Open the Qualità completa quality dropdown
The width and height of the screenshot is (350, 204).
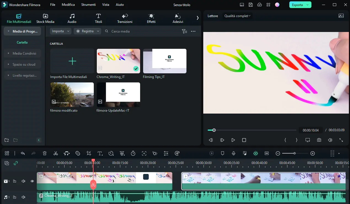(x=237, y=16)
